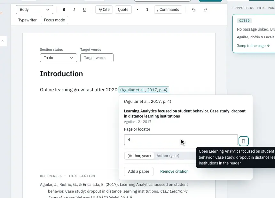This screenshot has height=198, width=275.
Task: Click Add a paper in the citation popover
Action: (x=139, y=171)
